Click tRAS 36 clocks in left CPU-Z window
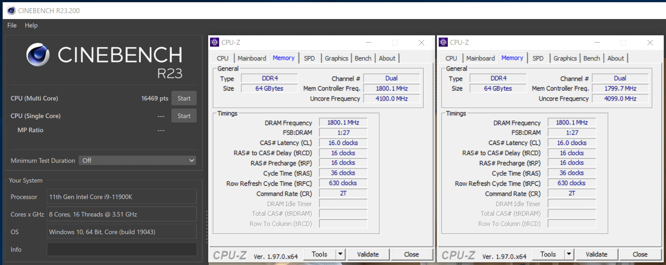The width and height of the screenshot is (666, 265). (343, 173)
